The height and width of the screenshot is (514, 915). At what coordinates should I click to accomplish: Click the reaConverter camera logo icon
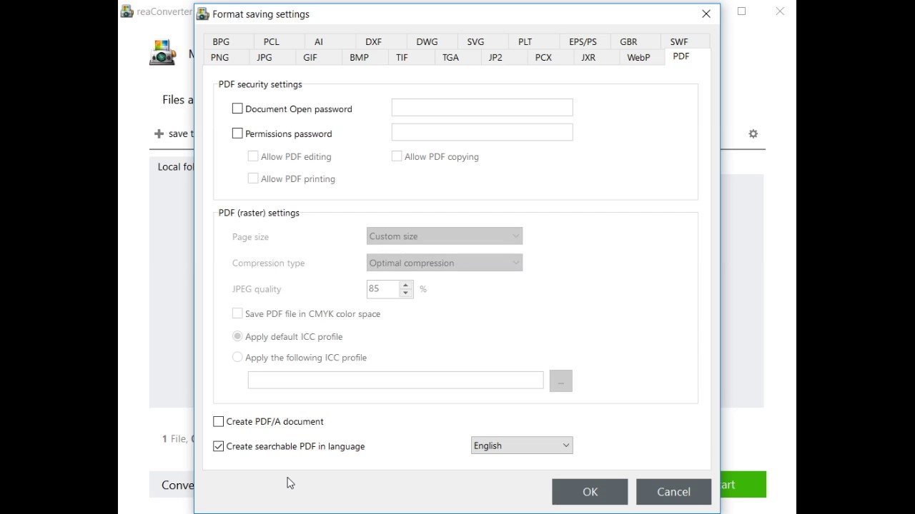point(162,53)
